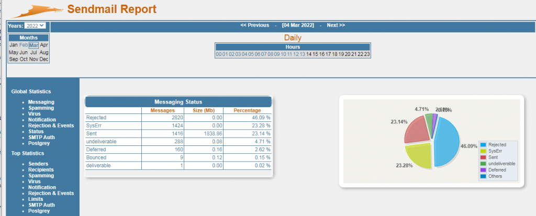Click the SysErr message count 1424
This screenshot has width=536, height=216.
tap(177, 126)
